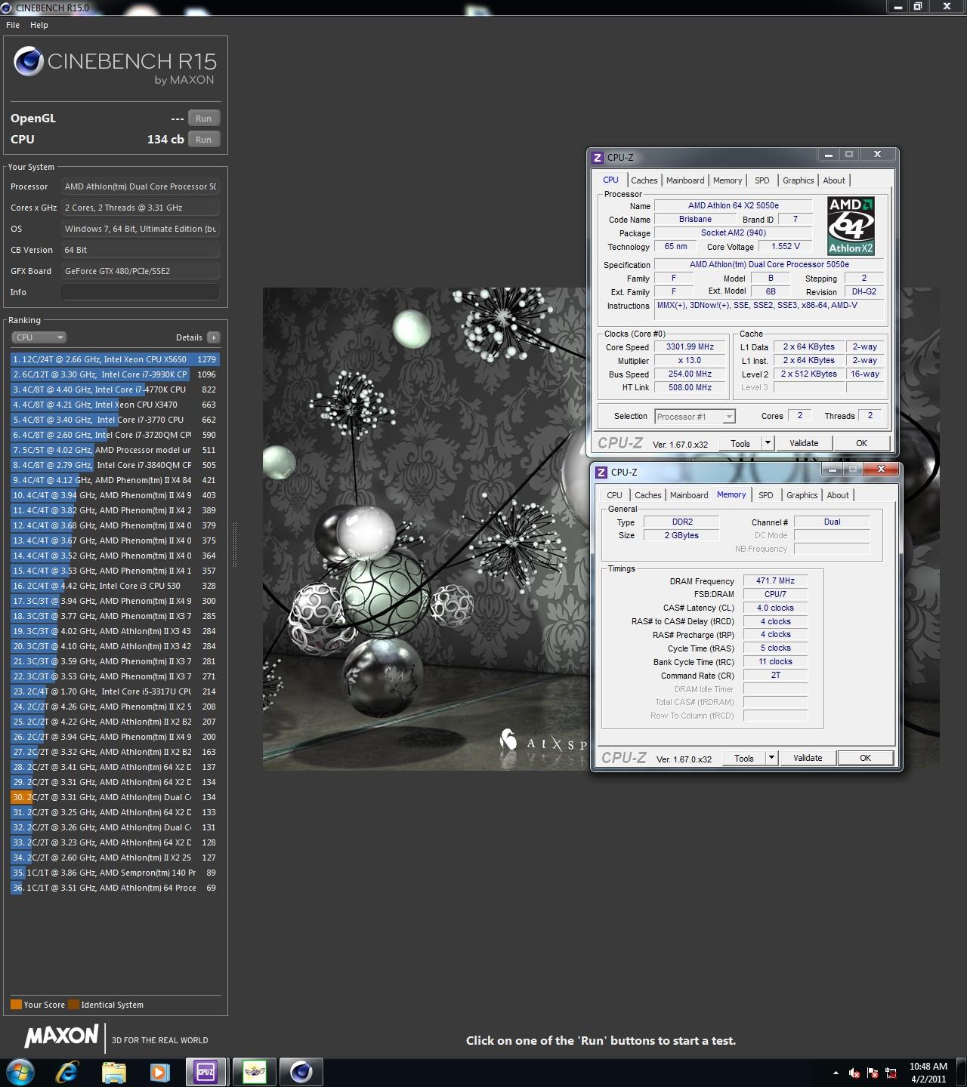Switch to SPD tab in lower CPU-Z
Image resolution: width=967 pixels, height=1087 pixels.
(766, 495)
